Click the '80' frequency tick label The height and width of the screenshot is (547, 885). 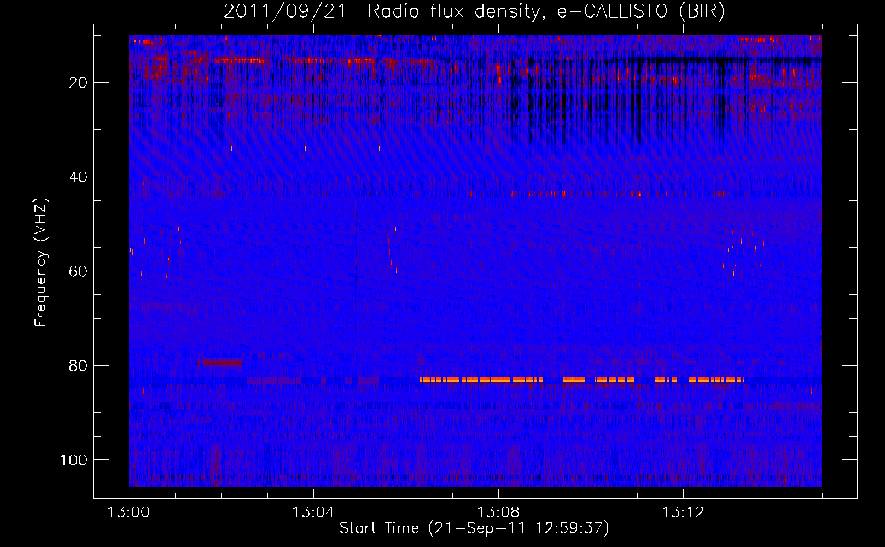pyautogui.click(x=79, y=366)
